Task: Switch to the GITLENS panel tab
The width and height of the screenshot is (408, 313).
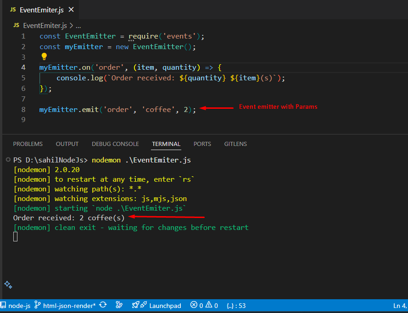Action: pyautogui.click(x=235, y=144)
